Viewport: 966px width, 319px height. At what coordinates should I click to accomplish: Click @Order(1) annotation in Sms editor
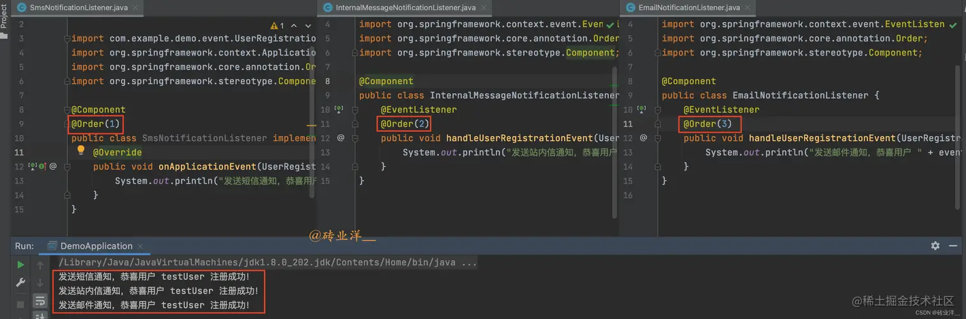point(95,124)
